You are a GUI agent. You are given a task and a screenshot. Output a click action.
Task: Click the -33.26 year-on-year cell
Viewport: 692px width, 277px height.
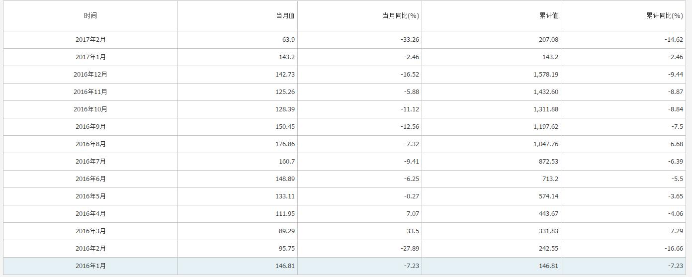[410, 40]
